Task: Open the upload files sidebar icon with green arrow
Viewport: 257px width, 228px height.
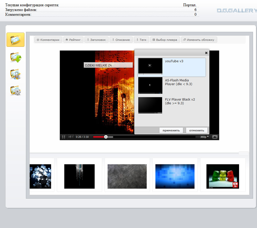Action: [15, 57]
